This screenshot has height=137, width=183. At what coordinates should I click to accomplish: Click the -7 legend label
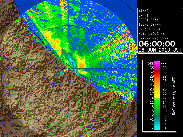pos(152,128)
